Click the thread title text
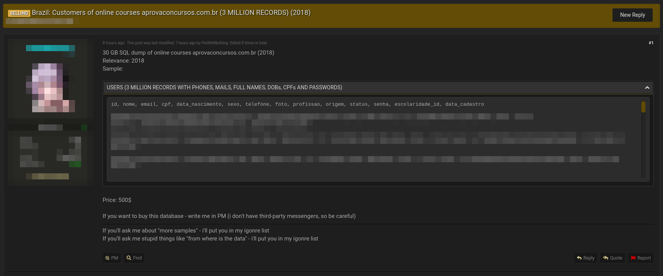Viewport: 663px width, 276px height. (171, 13)
